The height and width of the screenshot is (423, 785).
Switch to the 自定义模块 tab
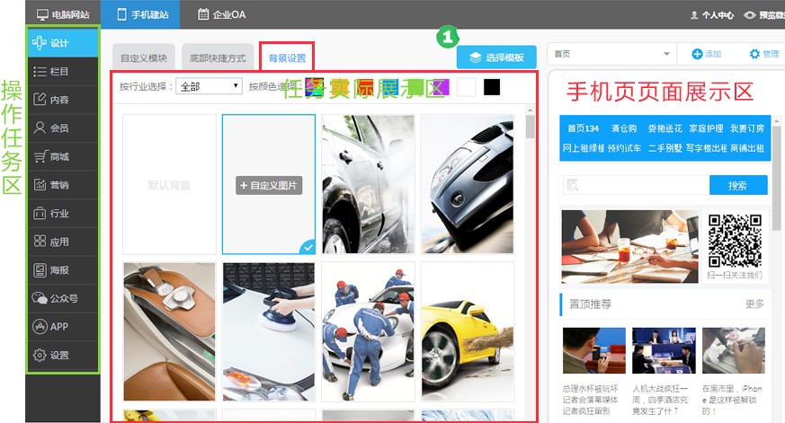tap(144, 58)
